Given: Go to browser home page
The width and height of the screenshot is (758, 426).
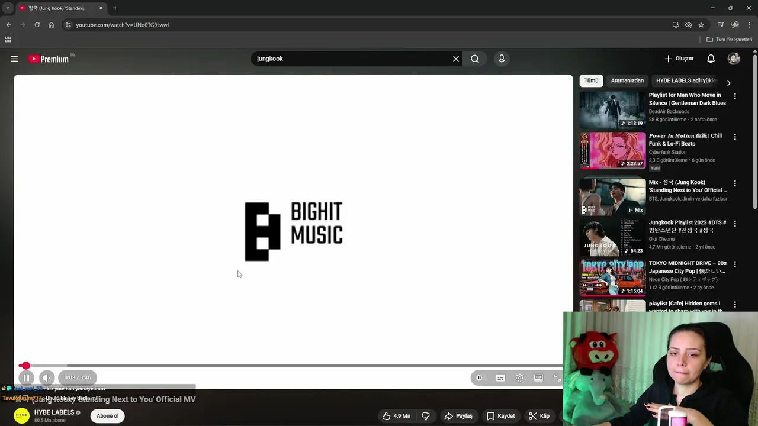Looking at the screenshot, I should 51,25.
